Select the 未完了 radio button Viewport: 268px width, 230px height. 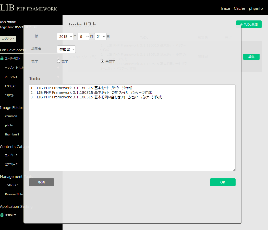click(103, 61)
